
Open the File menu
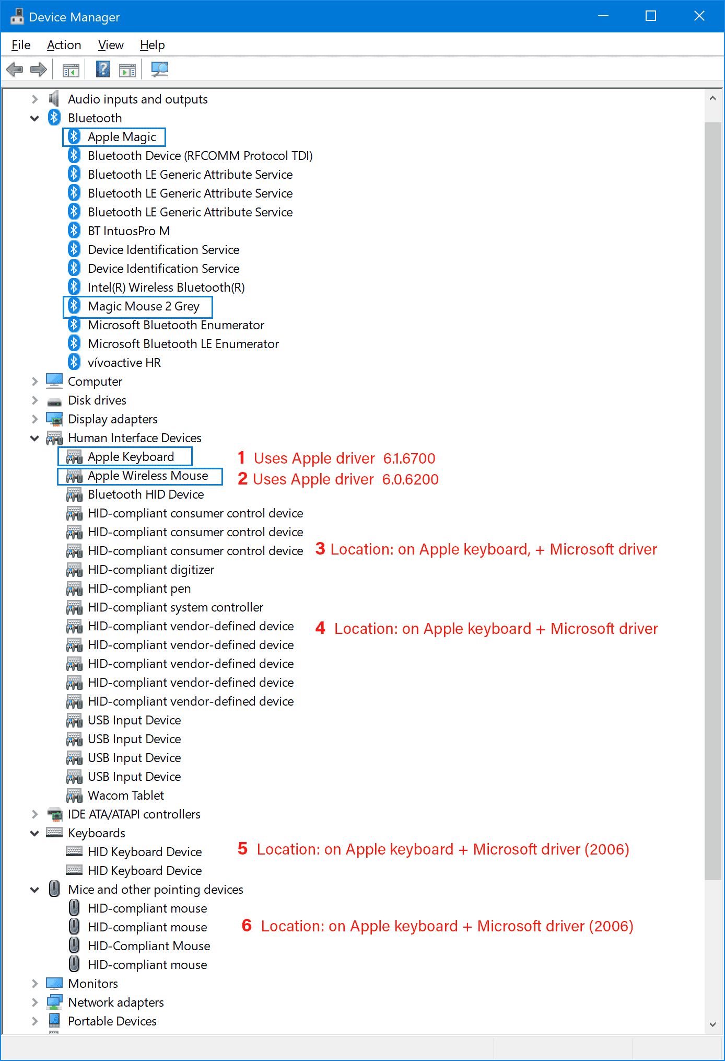(21, 45)
